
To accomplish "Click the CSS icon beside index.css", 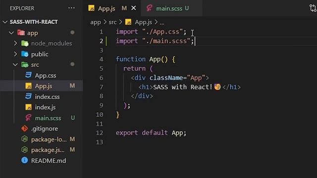I will click(28, 96).
